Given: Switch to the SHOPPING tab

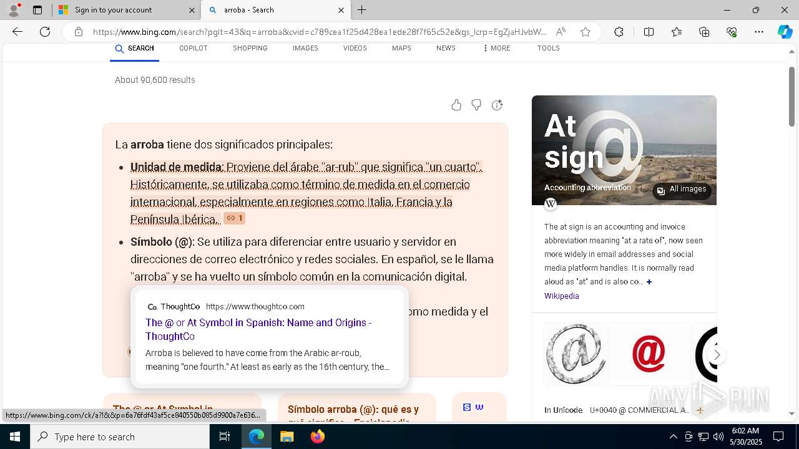Looking at the screenshot, I should (250, 48).
